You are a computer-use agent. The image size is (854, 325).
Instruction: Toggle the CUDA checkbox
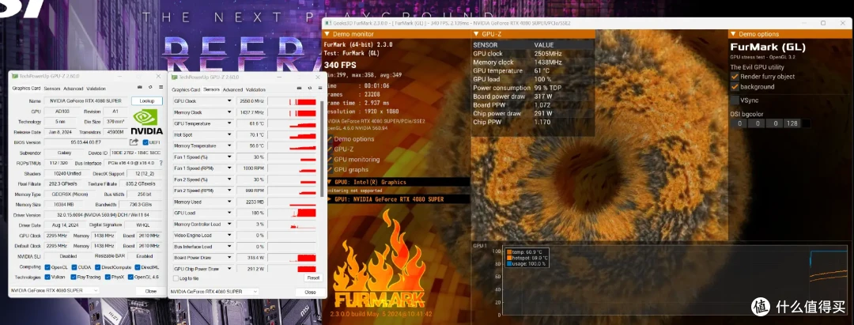pos(74,267)
